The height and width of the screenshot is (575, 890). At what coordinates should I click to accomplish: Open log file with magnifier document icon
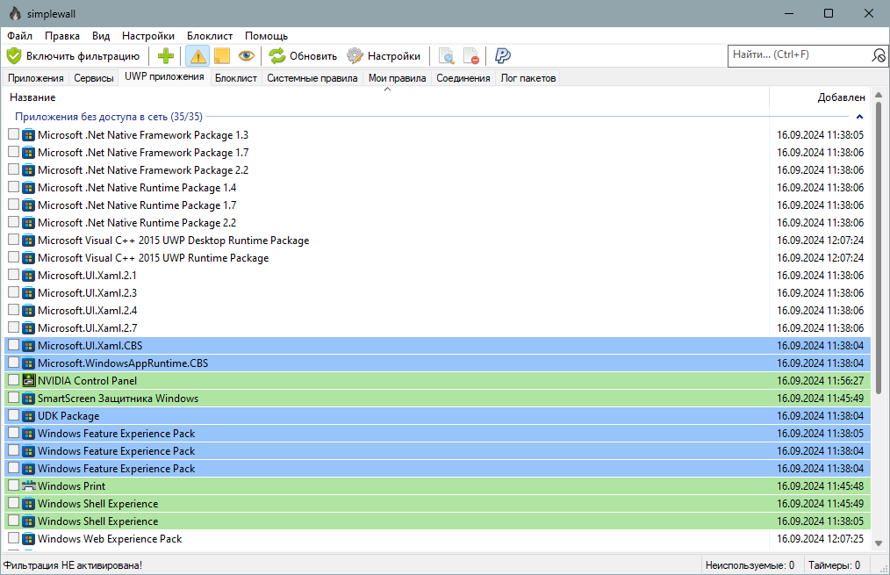pyautogui.click(x=447, y=55)
